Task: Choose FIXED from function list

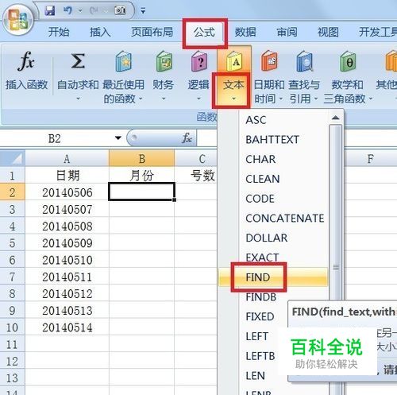Action: click(x=260, y=316)
